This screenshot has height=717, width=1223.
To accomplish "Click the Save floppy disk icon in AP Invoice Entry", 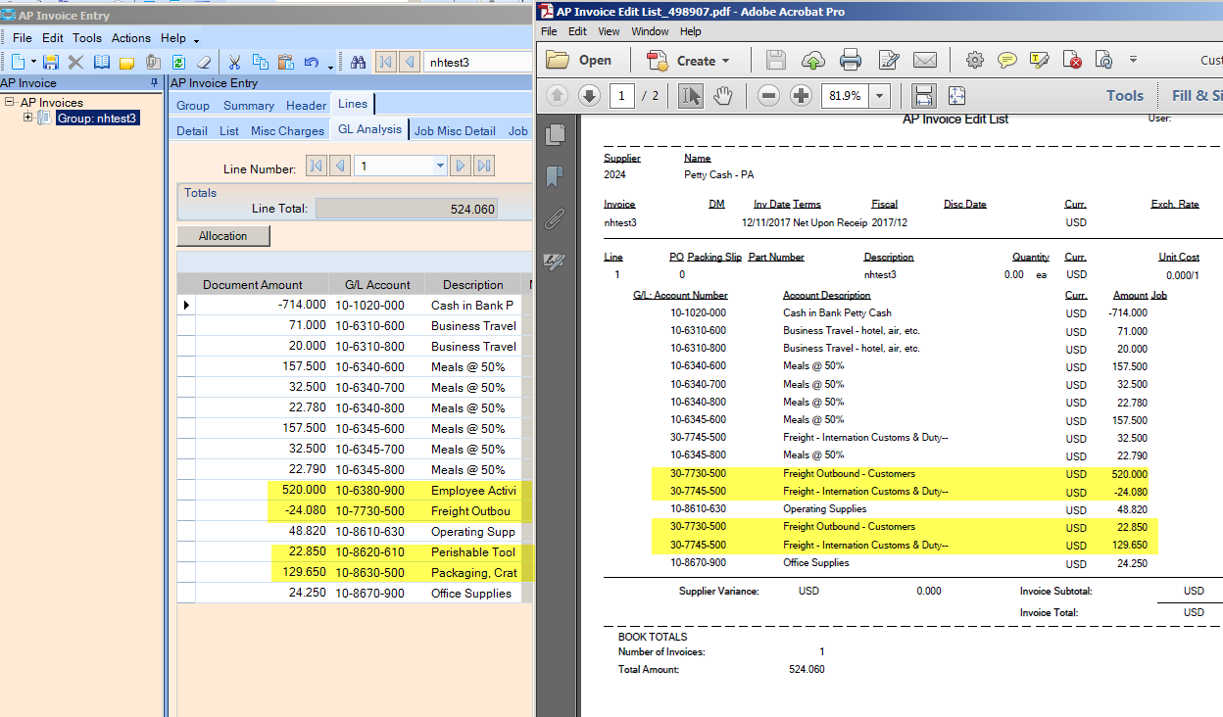I will point(50,62).
